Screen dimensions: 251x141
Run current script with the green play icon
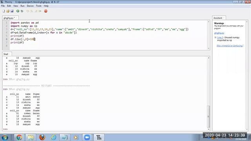coord(18,11)
